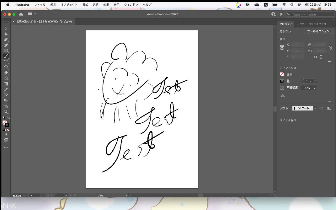Set the transform reference point grid

click(282, 48)
